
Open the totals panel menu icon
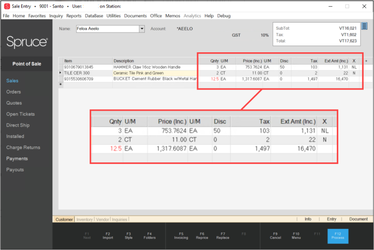click(364, 26)
